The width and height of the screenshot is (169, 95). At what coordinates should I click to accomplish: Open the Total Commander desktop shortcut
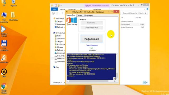(x=4, y=46)
